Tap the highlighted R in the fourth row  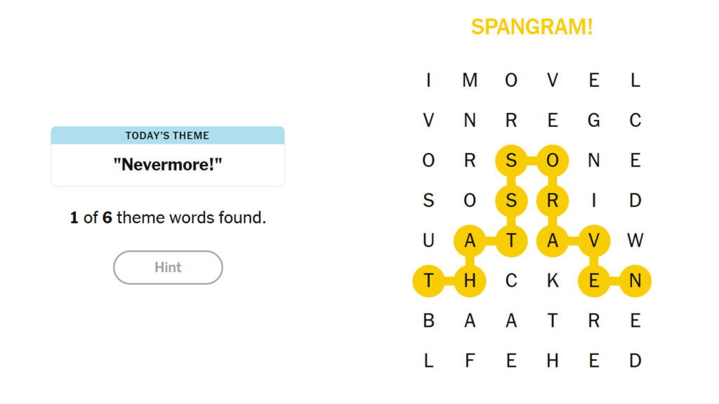552,201
